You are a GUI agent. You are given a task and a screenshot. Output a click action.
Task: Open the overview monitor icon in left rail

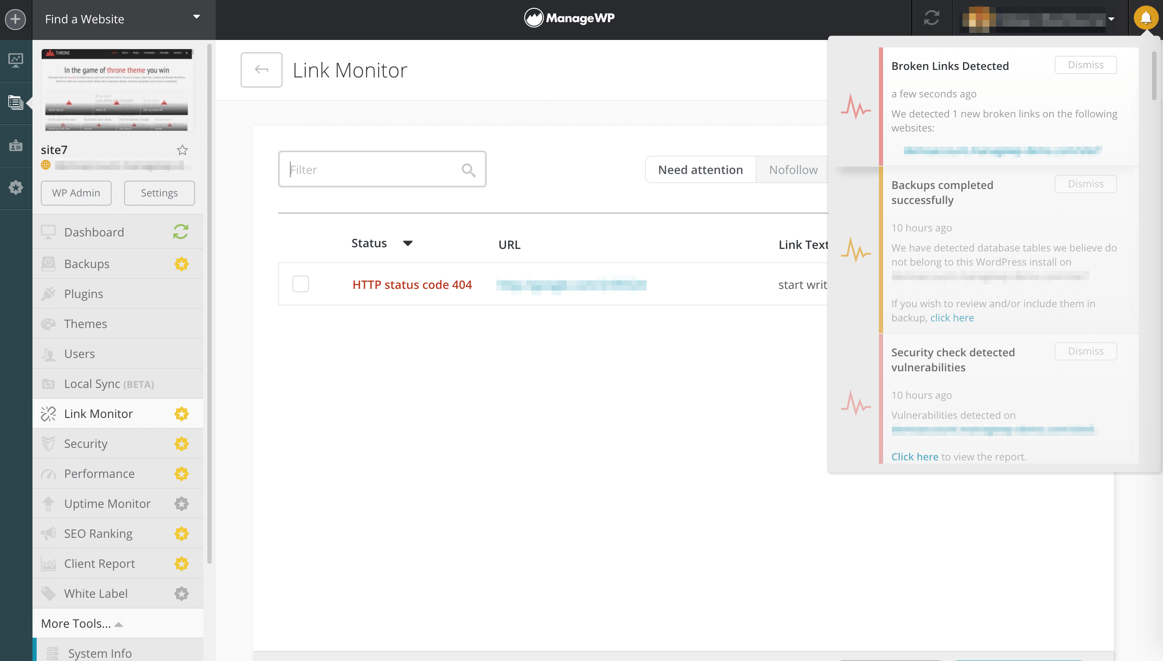pyautogui.click(x=15, y=60)
